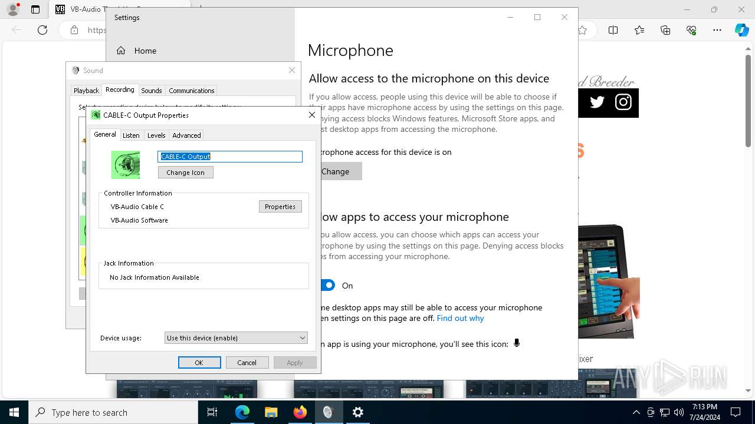755x424 pixels.
Task: Switch to the Levels tab
Action: 156,135
